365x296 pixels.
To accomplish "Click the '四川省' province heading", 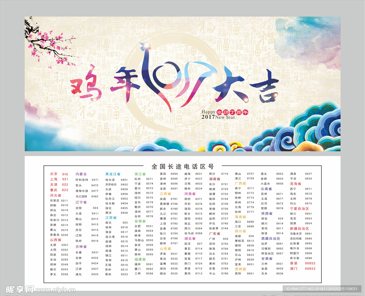I will coord(241,231).
